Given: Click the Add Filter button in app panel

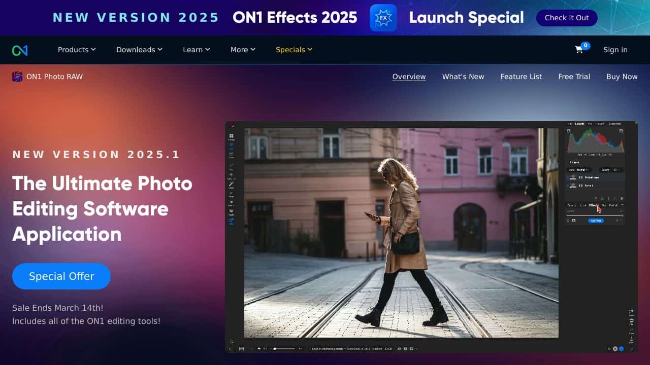Looking at the screenshot, I should coord(596,221).
